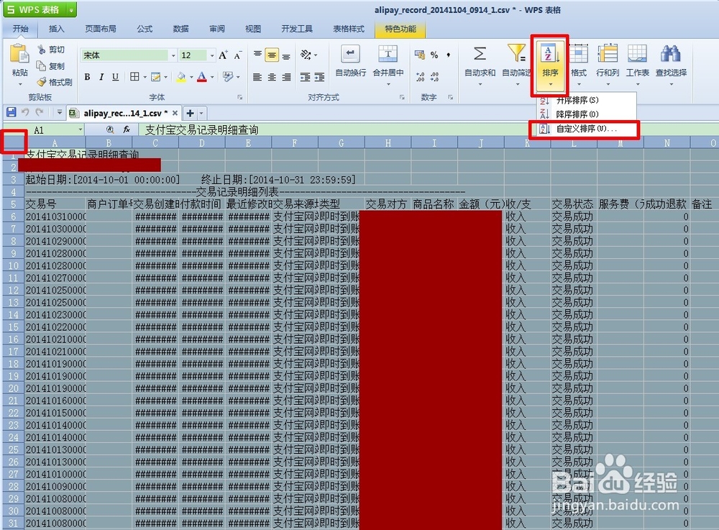Click the wrap text (自动换行) button

350,60
